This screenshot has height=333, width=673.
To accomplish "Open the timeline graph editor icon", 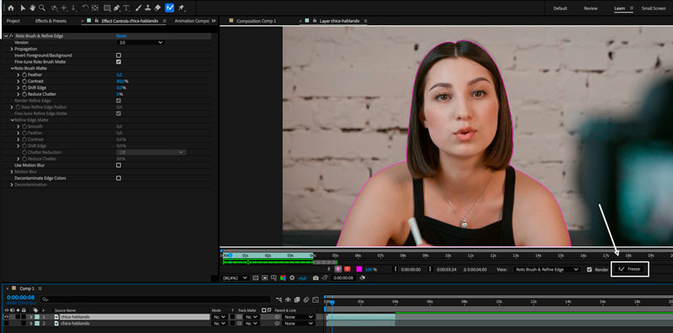I will [315, 299].
